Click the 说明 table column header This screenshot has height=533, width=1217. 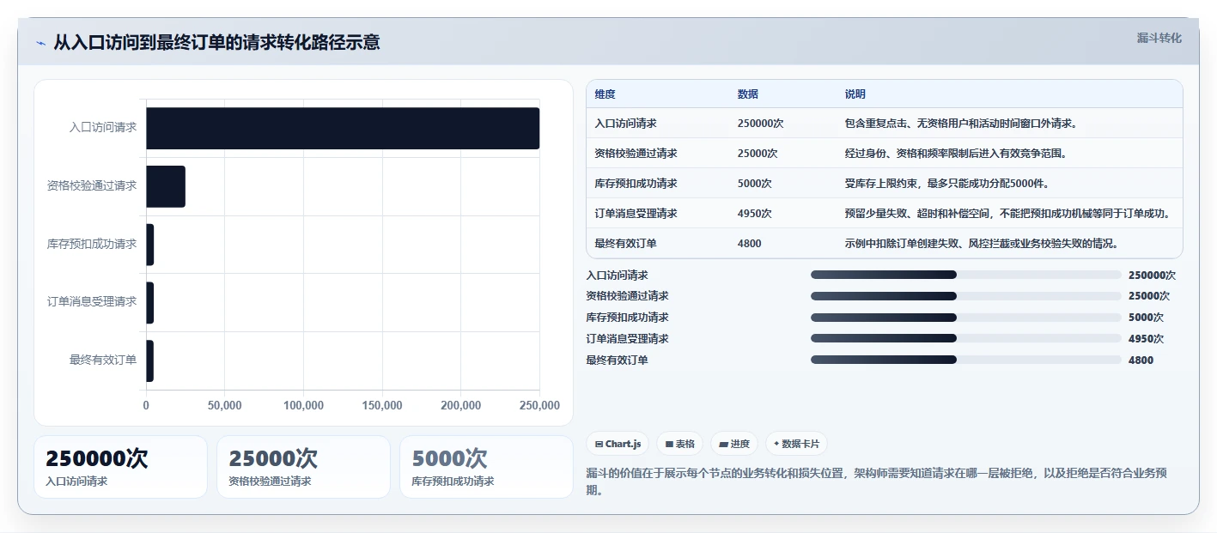[x=855, y=94]
